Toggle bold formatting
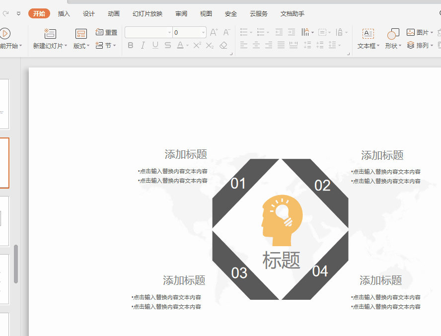Screen dimensions: 441x336 click(x=131, y=46)
